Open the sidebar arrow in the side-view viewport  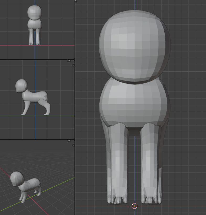coord(73,65)
